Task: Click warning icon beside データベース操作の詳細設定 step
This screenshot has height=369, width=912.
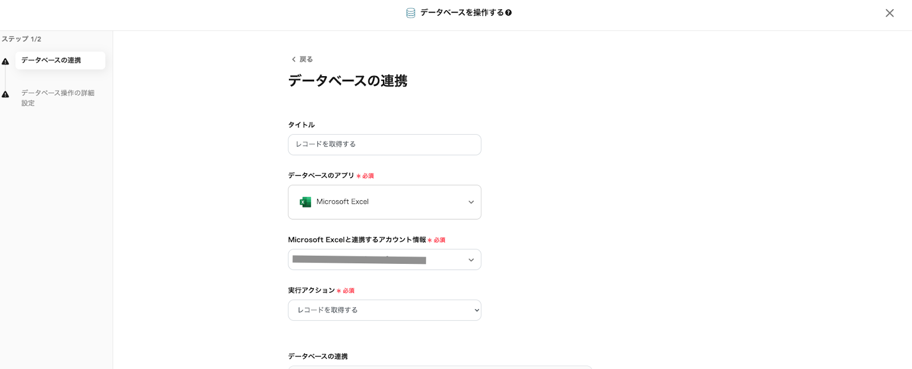Action: (6, 94)
